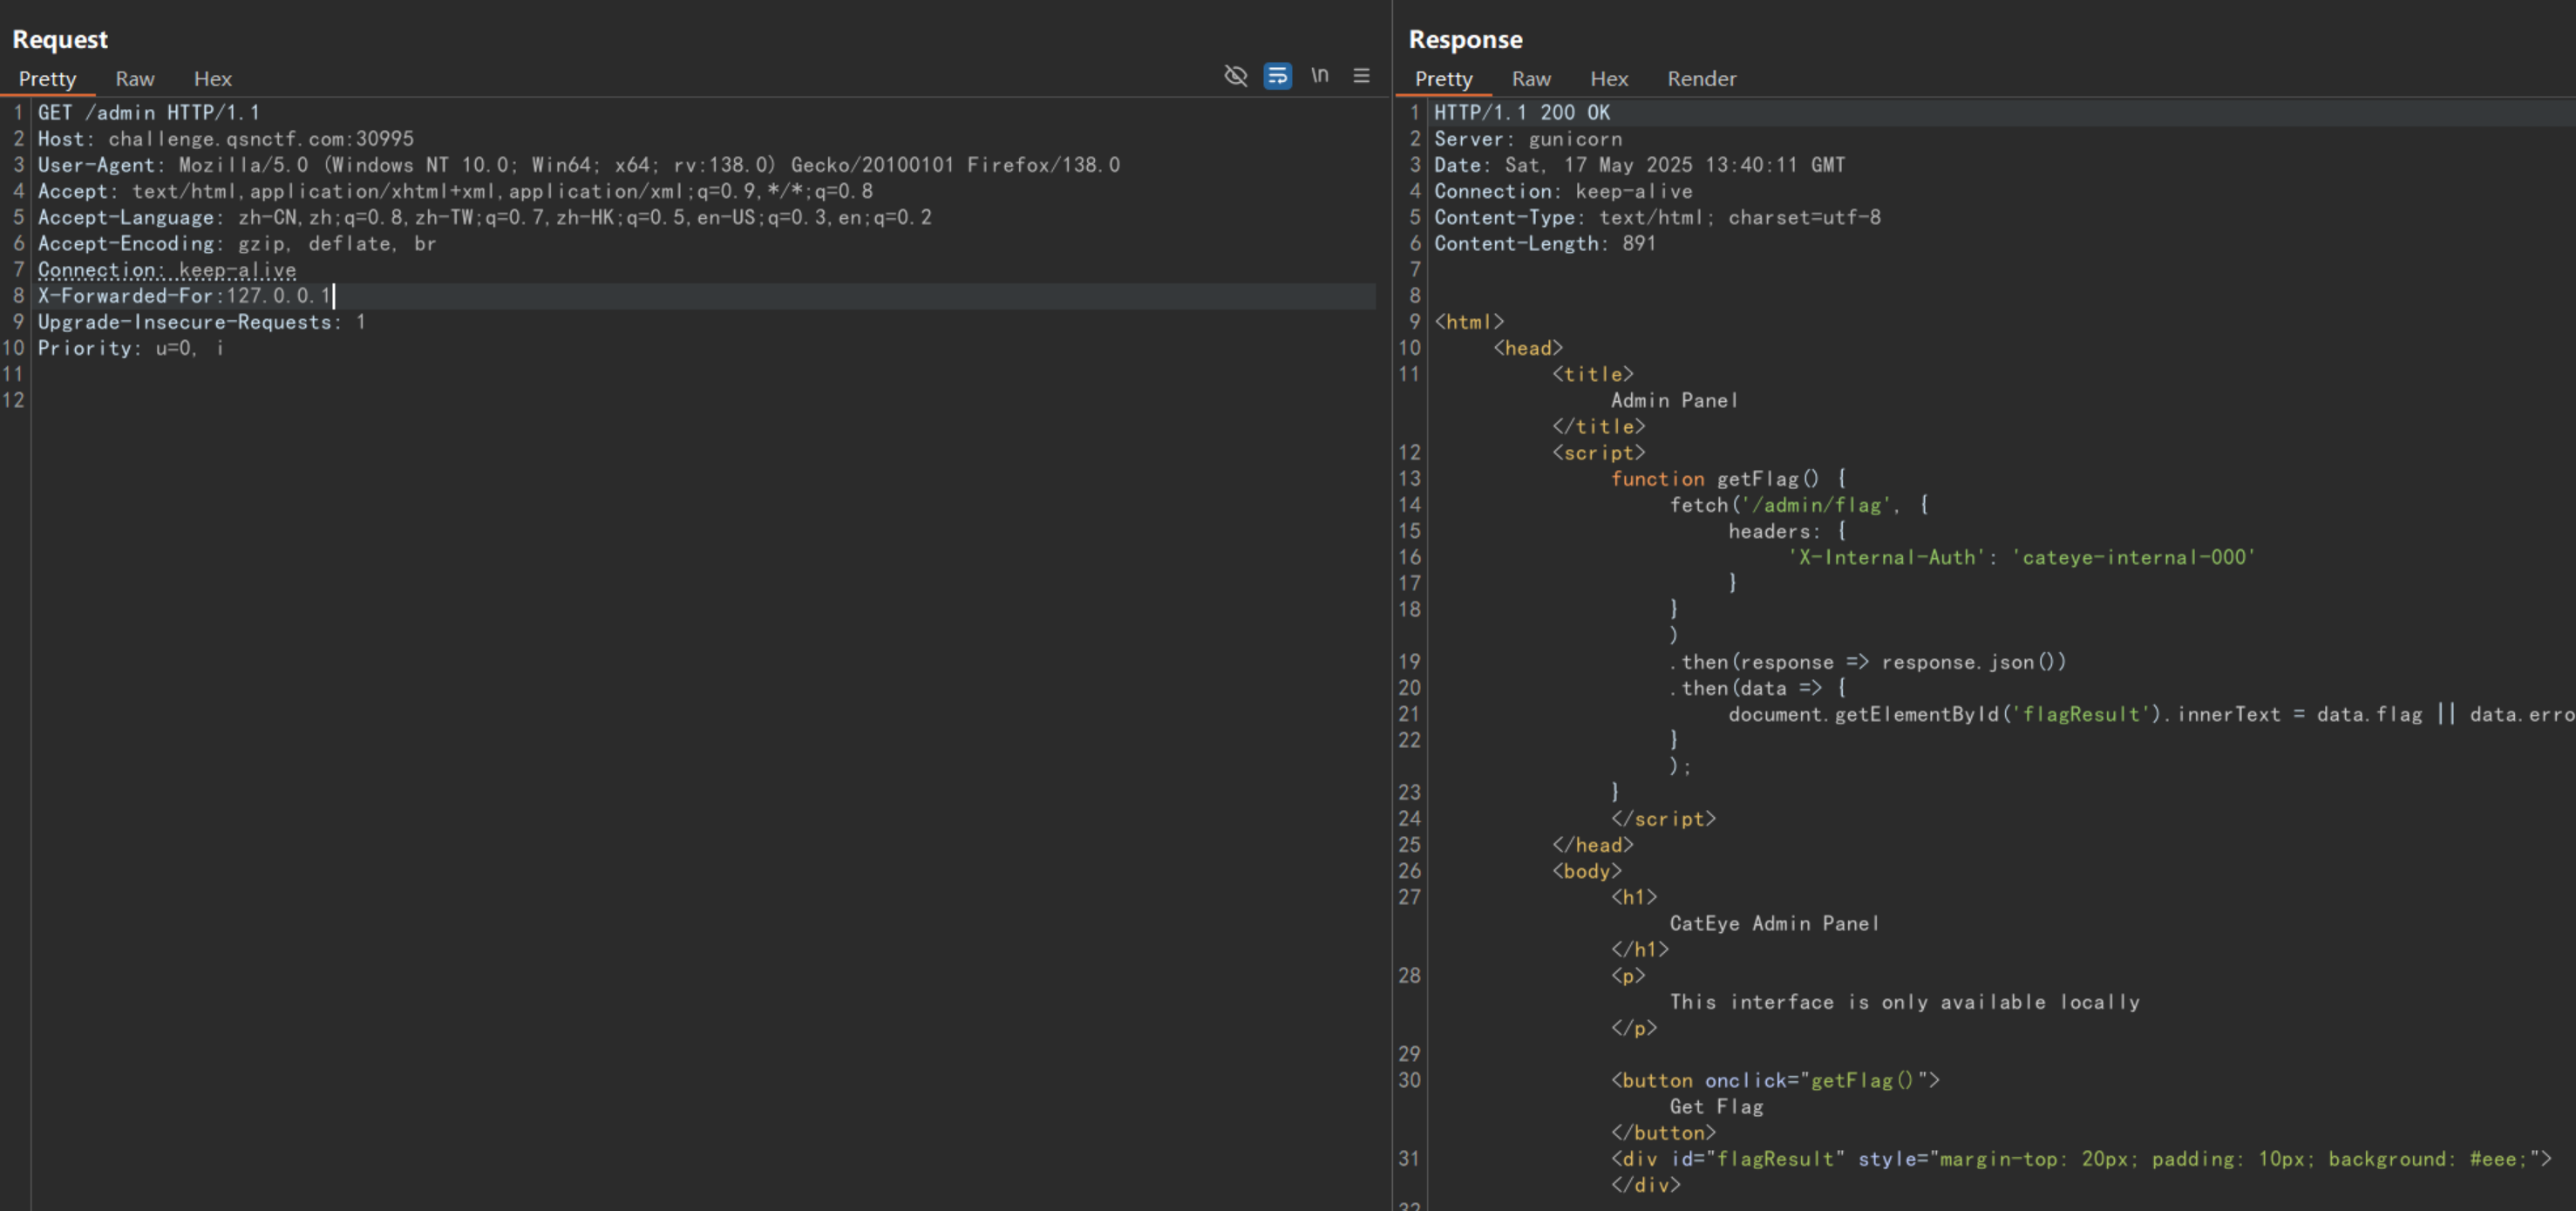Click the User-Agent header line

click(x=579, y=164)
